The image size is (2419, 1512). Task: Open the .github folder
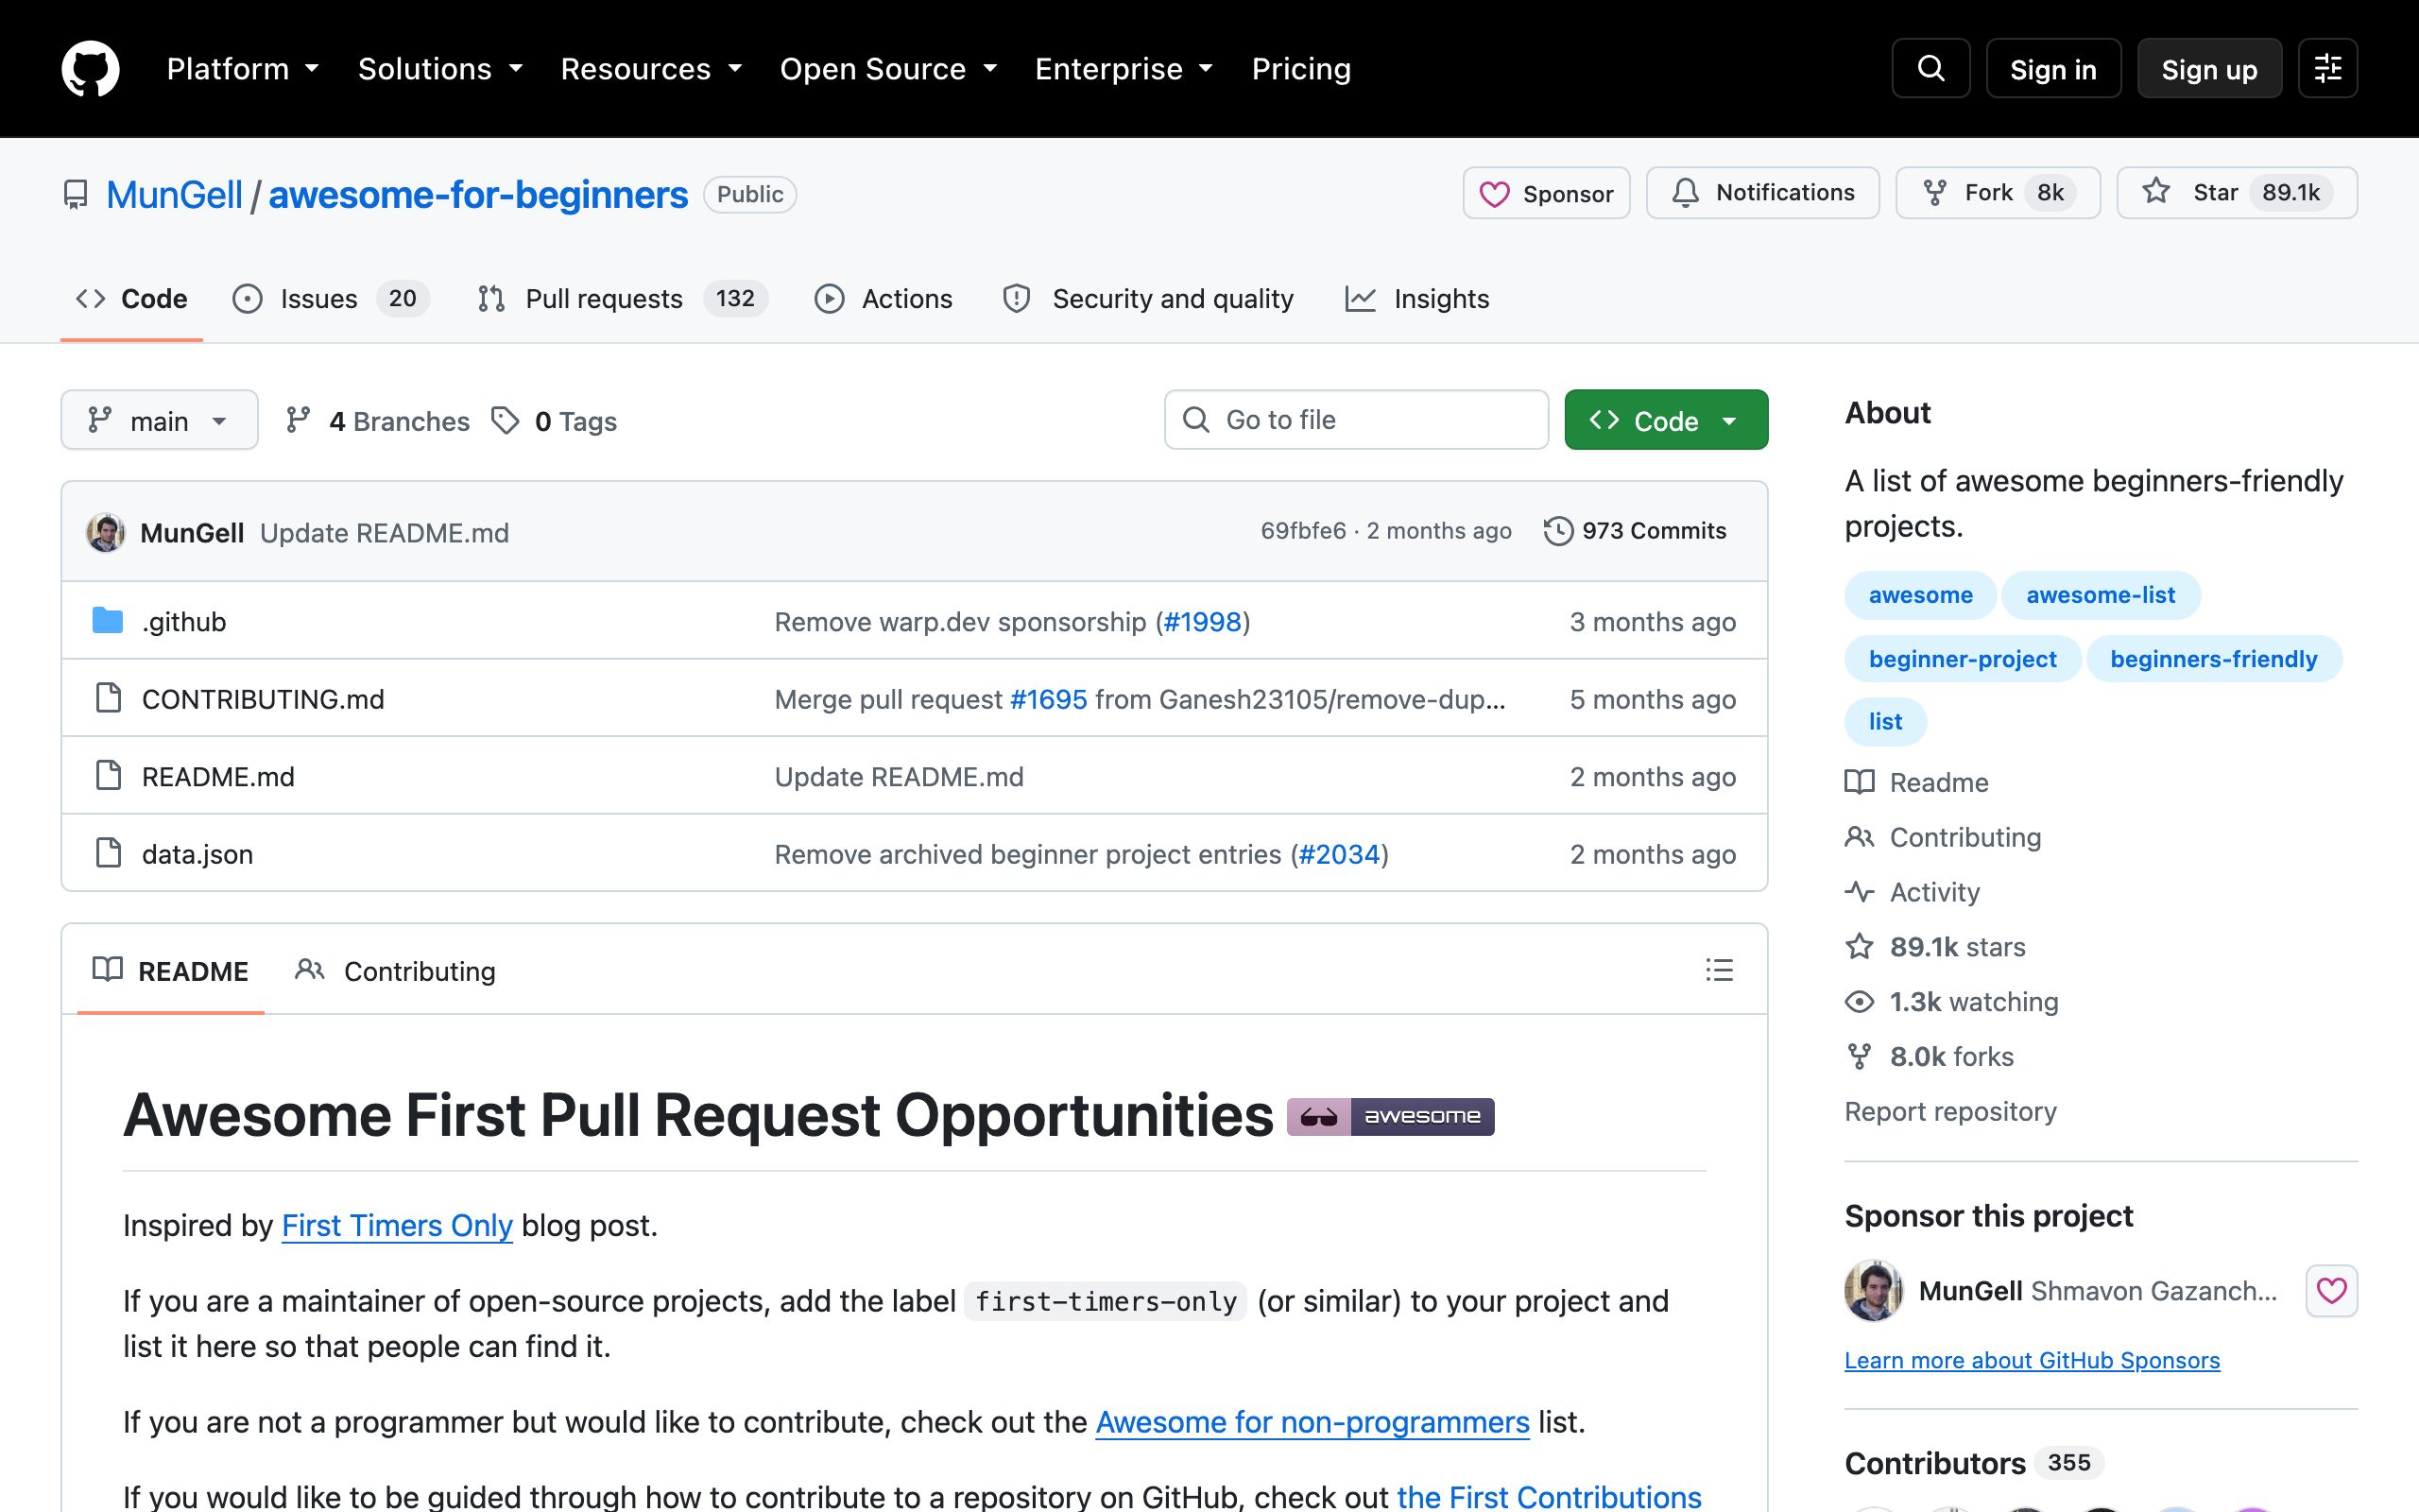coord(184,621)
